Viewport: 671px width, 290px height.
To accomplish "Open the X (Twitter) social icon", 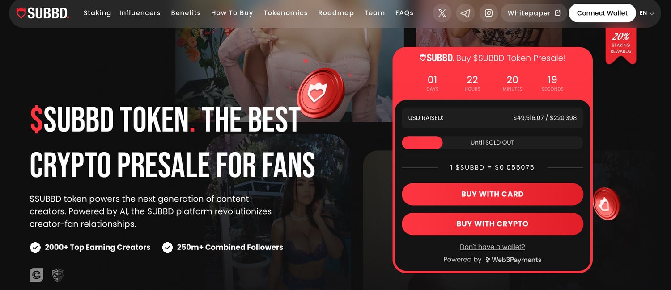I will point(442,13).
